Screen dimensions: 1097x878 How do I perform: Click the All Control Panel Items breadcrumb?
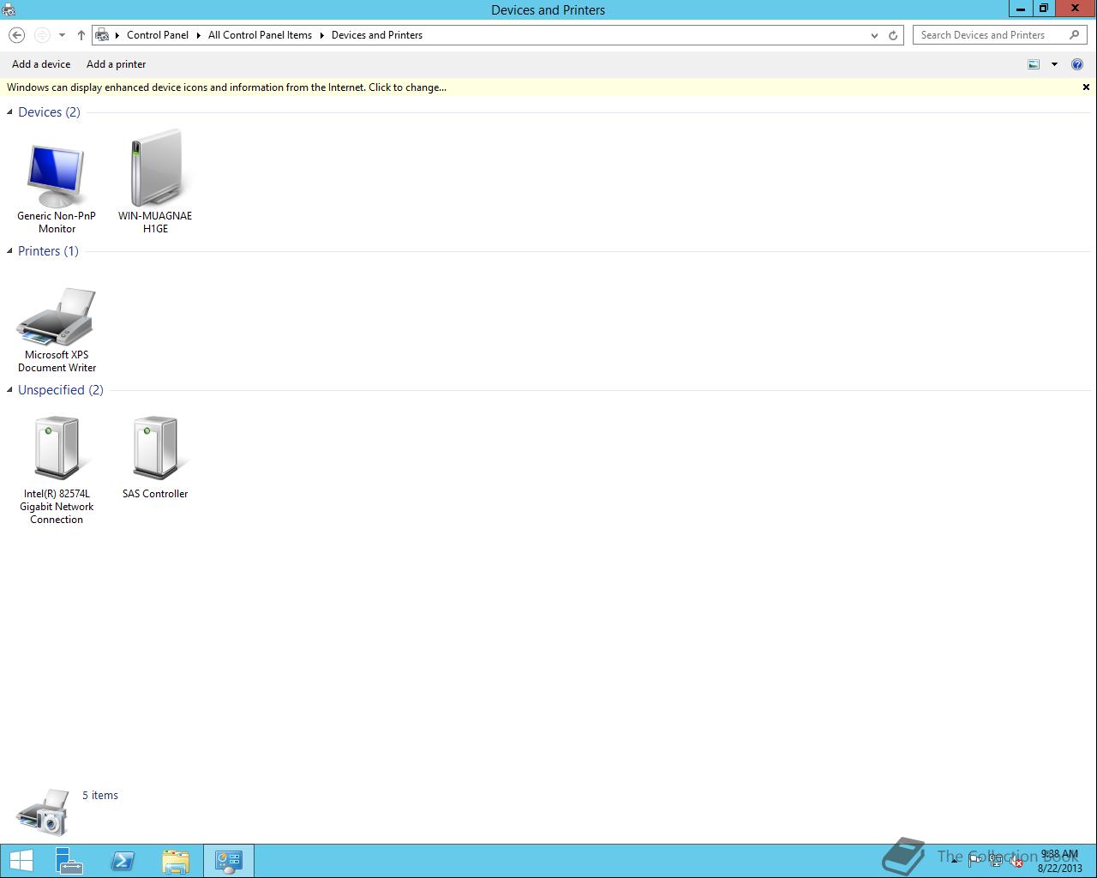point(260,35)
